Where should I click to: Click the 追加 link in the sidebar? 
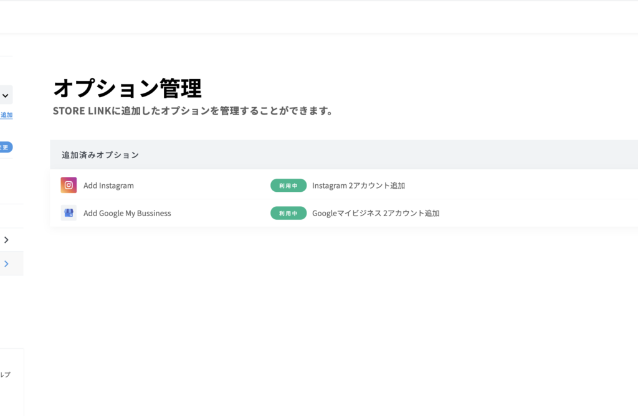pyautogui.click(x=6, y=115)
